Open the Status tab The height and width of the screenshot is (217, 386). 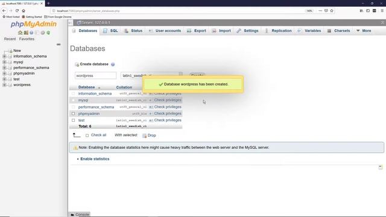[x=133, y=31]
